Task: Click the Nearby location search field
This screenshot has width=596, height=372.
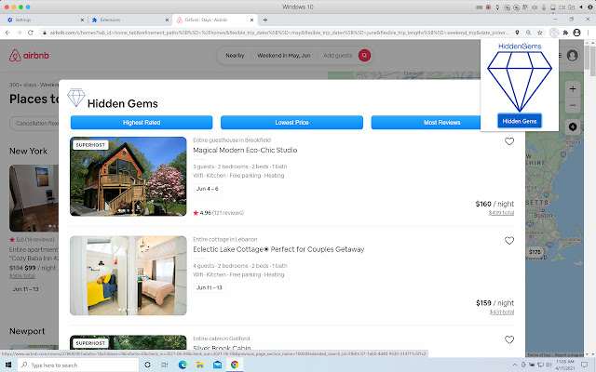Action: 235,56
